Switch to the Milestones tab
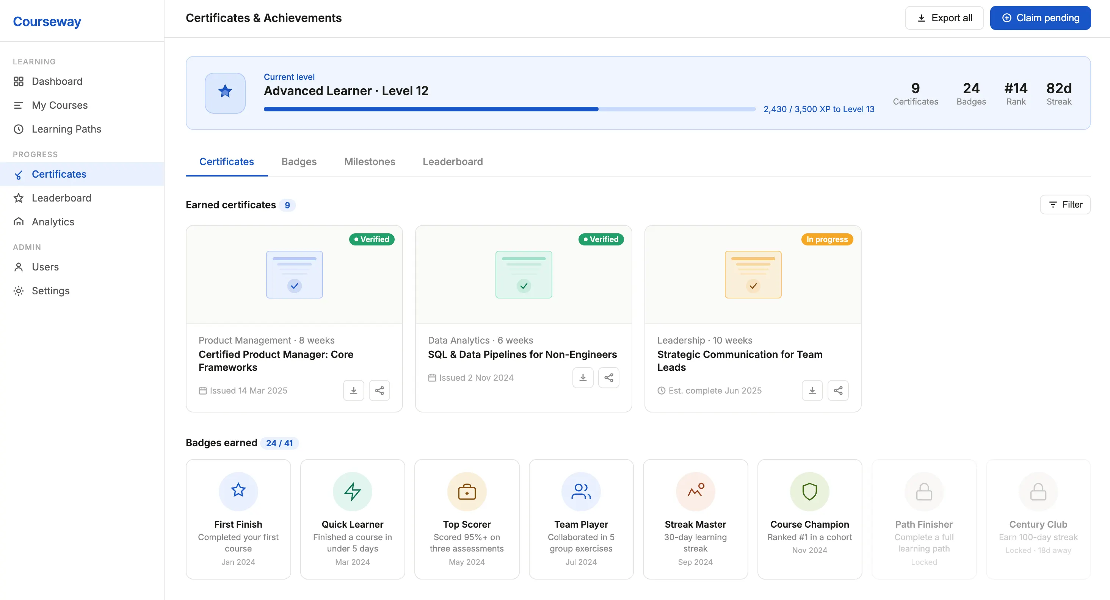Image resolution: width=1110 pixels, height=600 pixels. (x=370, y=162)
